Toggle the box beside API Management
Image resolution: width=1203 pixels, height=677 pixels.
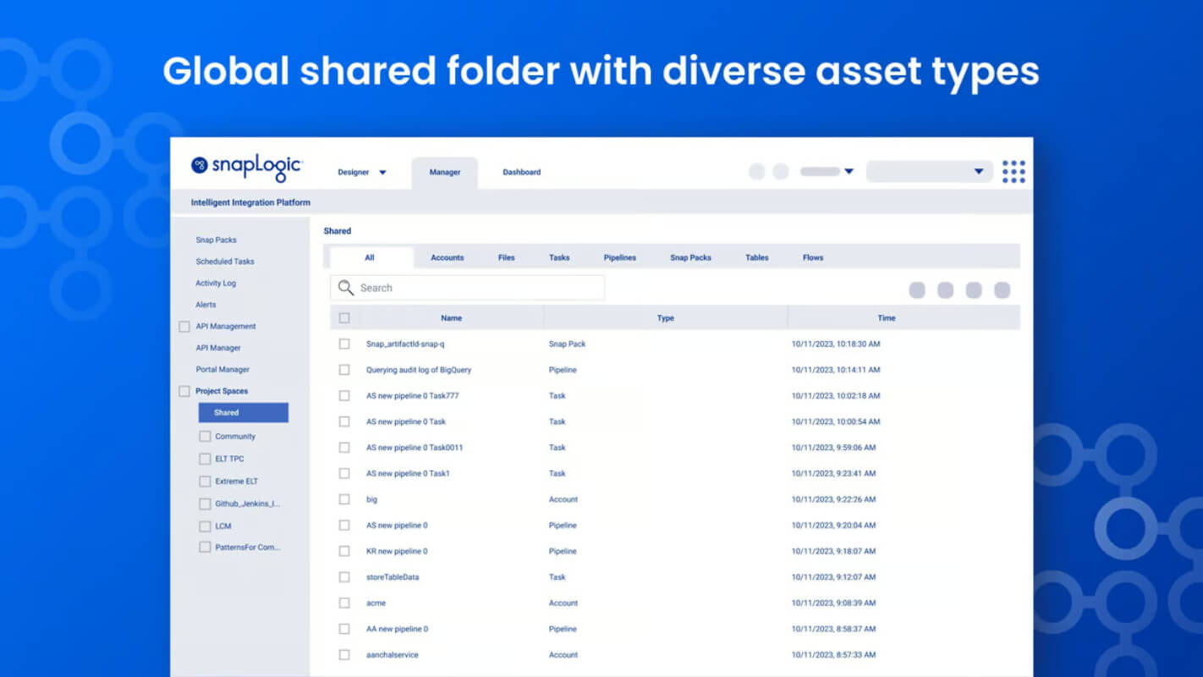[184, 327]
